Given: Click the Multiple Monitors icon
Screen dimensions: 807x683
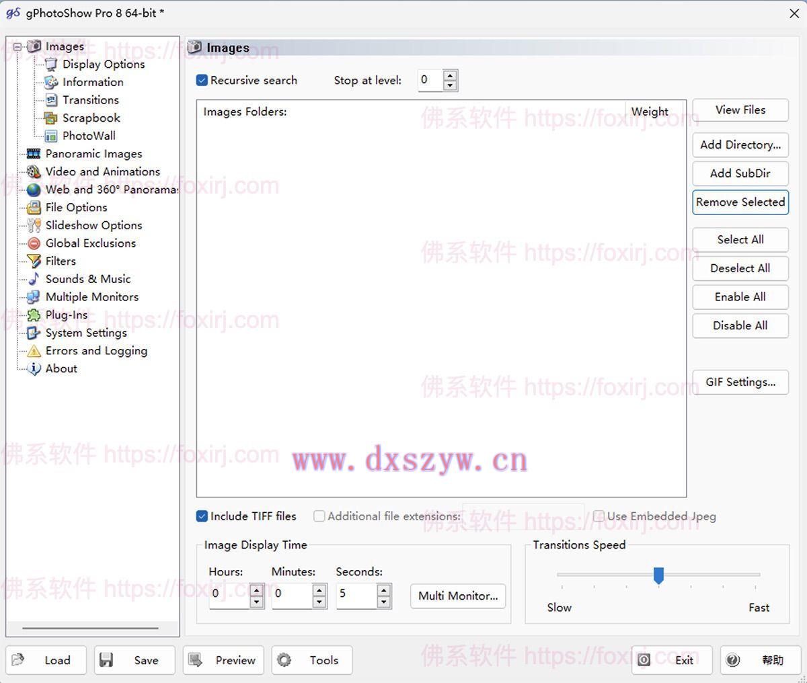Looking at the screenshot, I should pos(34,297).
